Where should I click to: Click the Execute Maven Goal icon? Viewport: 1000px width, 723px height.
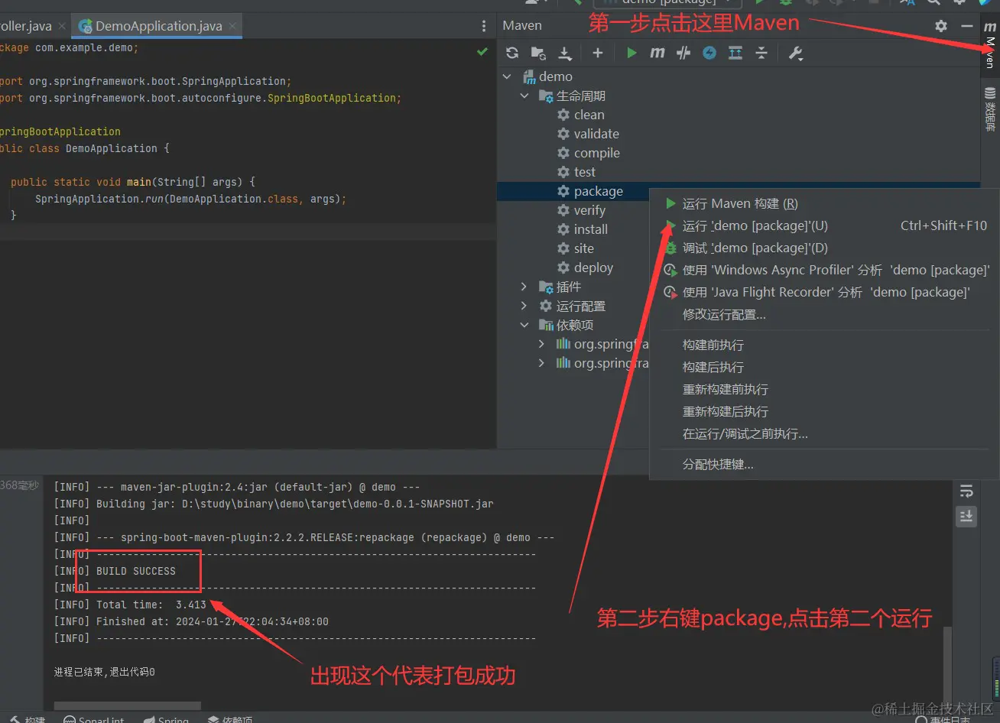[x=657, y=53]
